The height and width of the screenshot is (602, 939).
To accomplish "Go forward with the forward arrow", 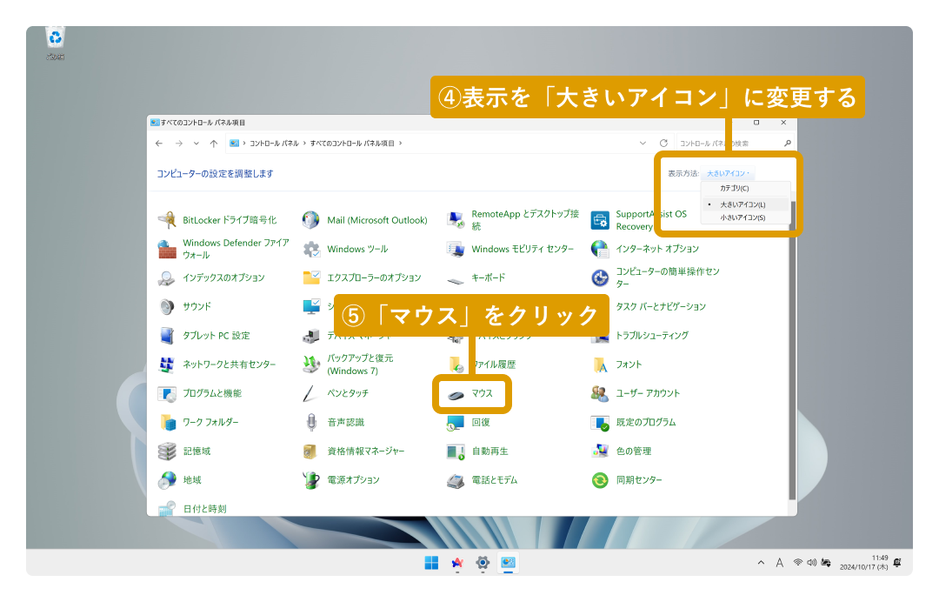I will (x=178, y=144).
